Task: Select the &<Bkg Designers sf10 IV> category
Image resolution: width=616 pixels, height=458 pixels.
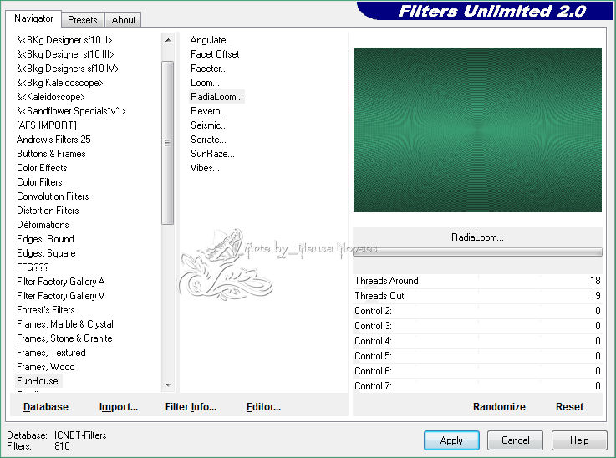Action: pyautogui.click(x=68, y=69)
